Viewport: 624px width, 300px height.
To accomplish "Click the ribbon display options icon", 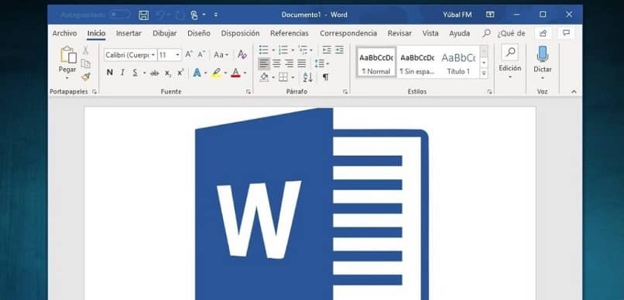I will [x=490, y=15].
